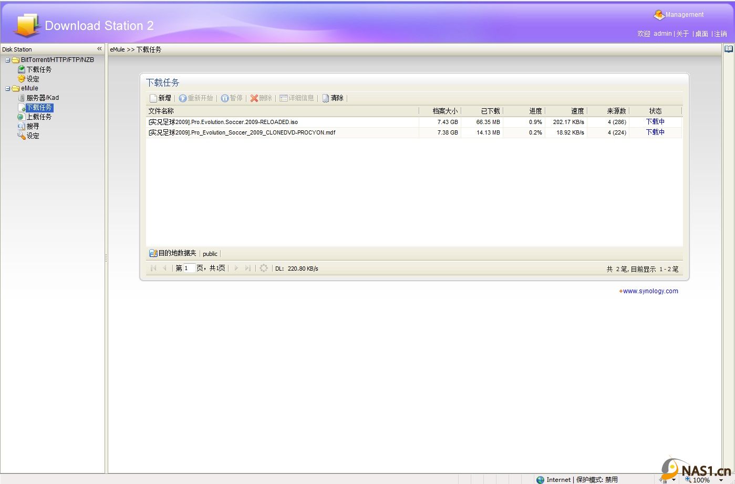Collapse the BitTorrent/HTTP/FTP/NZB tree node
Image resolution: width=735 pixels, height=484 pixels.
8,60
